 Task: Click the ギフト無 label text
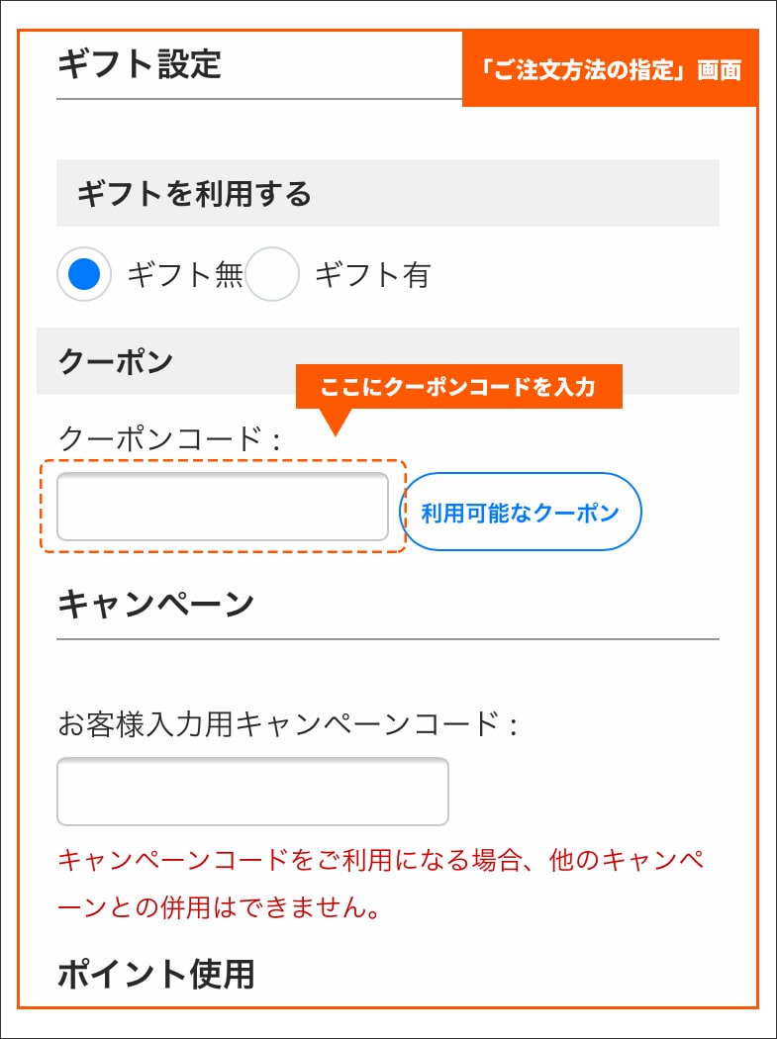185,275
